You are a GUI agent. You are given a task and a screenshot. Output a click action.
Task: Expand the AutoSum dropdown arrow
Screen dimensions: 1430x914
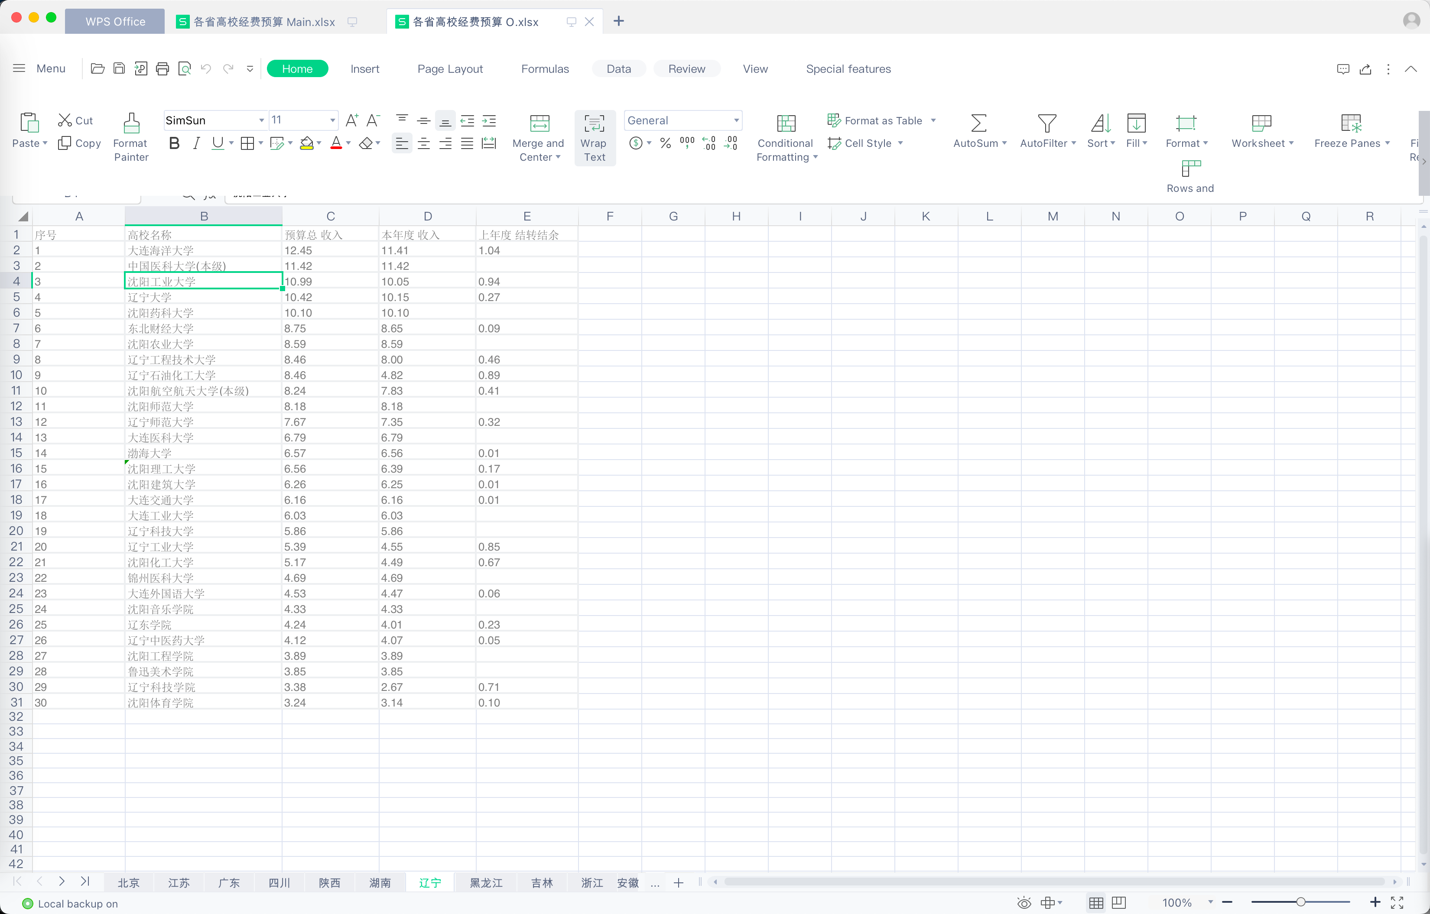pos(1004,143)
